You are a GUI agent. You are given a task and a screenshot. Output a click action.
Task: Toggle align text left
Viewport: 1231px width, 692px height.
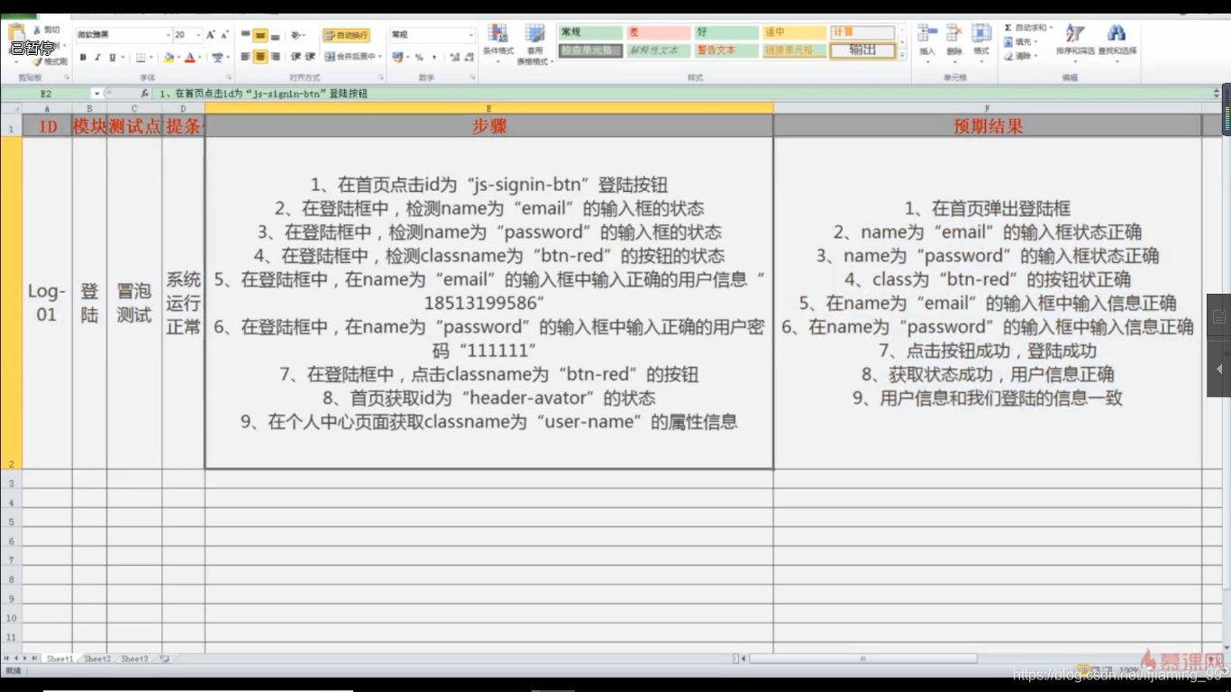pyautogui.click(x=245, y=57)
